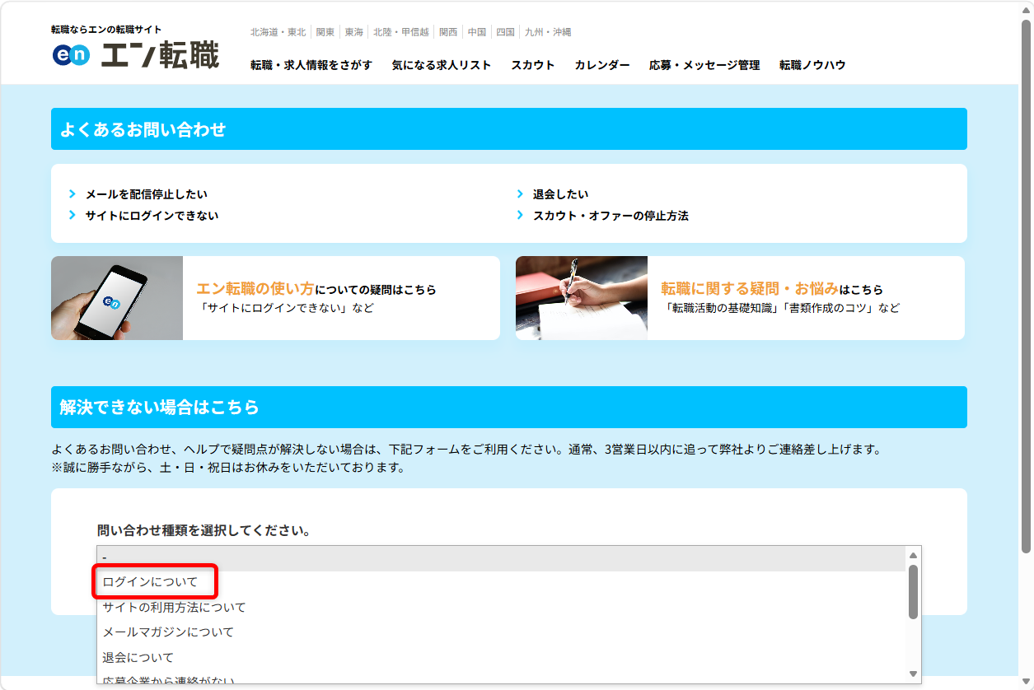
Task: Open the 関西 region link
Action: pos(448,32)
